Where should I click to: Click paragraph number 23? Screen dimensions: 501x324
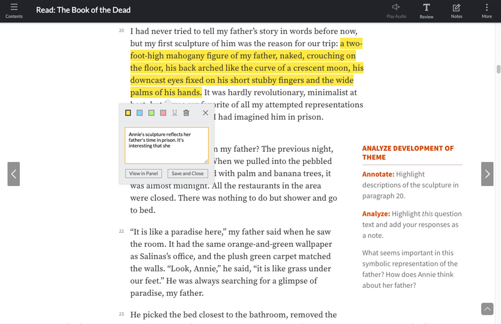click(x=121, y=314)
